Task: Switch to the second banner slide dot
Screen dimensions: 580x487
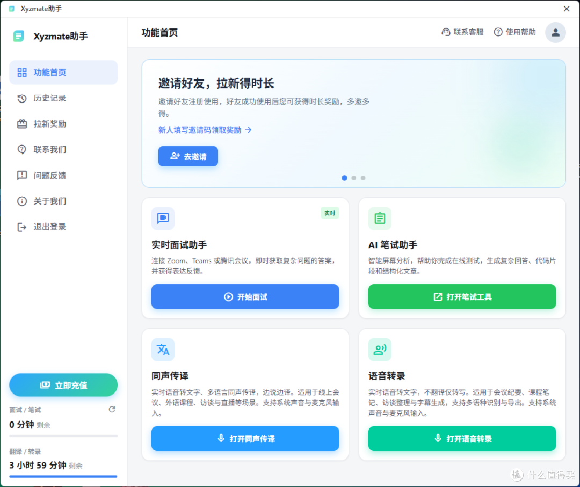Action: [353, 178]
